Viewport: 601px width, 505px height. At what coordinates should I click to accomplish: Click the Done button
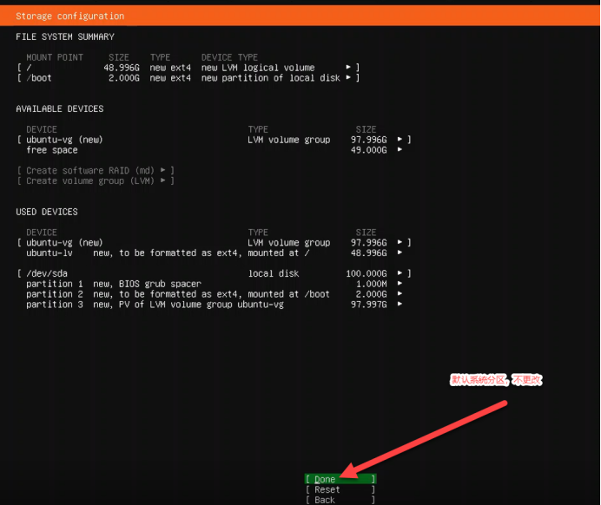(340, 479)
